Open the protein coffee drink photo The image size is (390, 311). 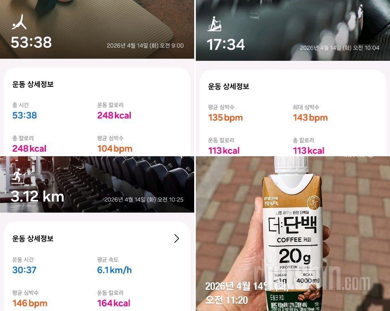293,234
